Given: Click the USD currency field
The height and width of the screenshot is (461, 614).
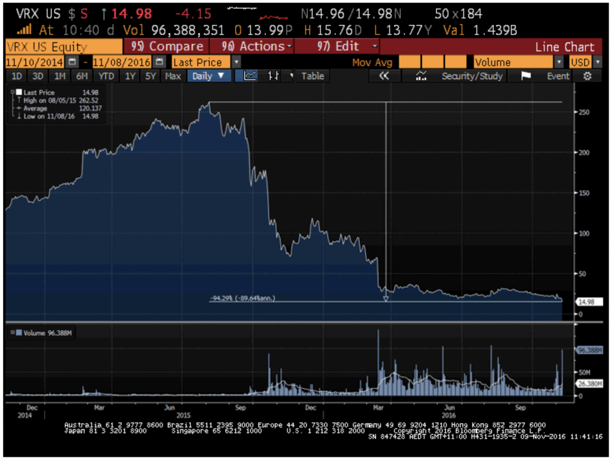Looking at the screenshot, I should coord(580,62).
